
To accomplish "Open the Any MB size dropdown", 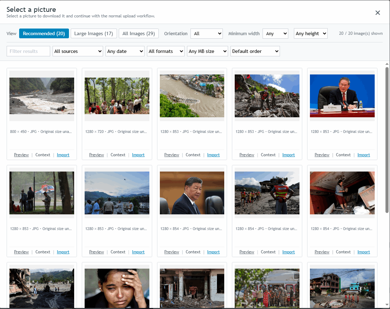I will tap(208, 51).
